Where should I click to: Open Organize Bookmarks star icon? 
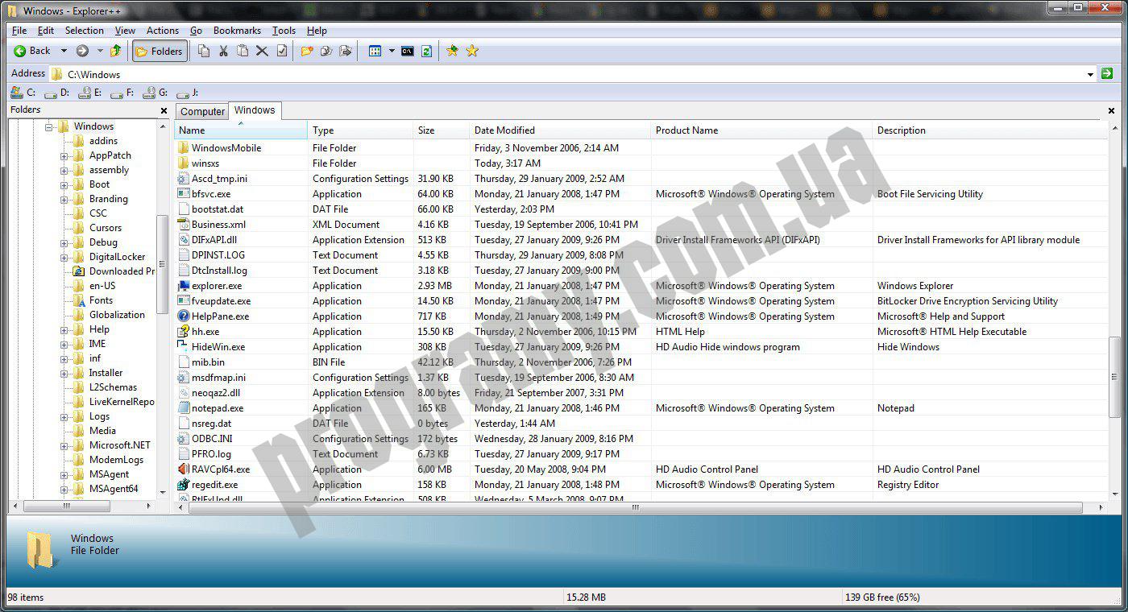[472, 51]
